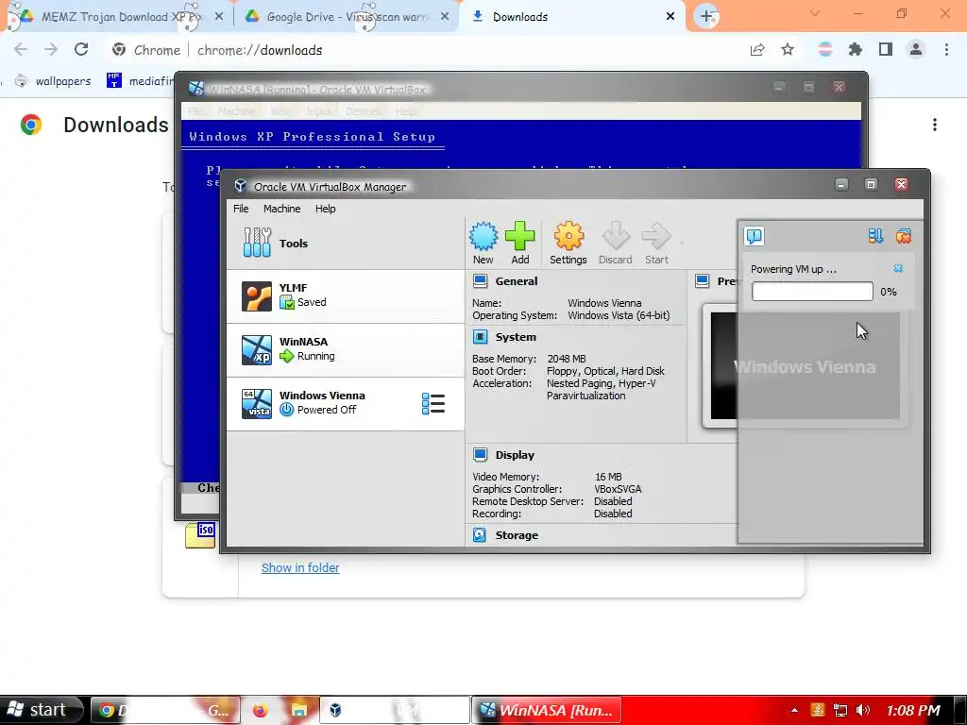Click the Powering VM up progress bar
This screenshot has width=967, height=725.
coord(812,292)
